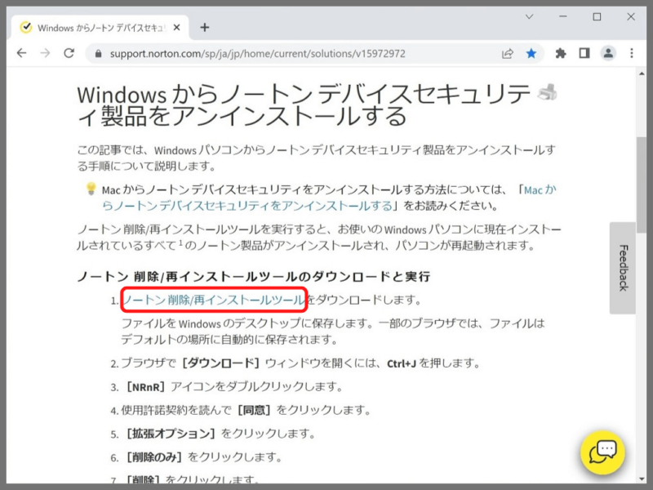Go back to the previous page
Image resolution: width=653 pixels, height=490 pixels.
(x=22, y=53)
